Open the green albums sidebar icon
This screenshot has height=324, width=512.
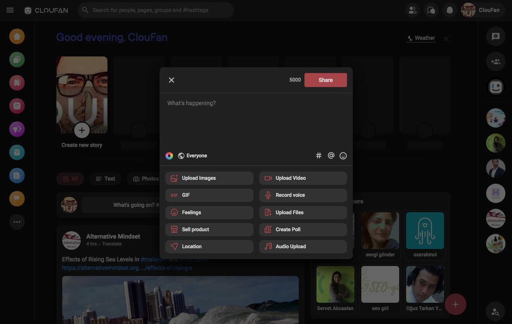point(17,60)
